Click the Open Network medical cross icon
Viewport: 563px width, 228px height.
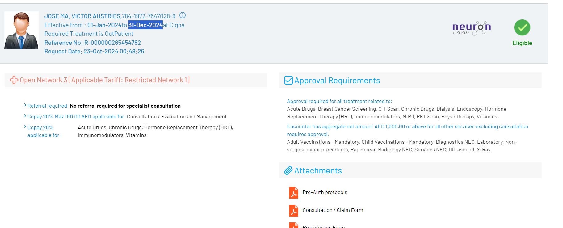point(14,80)
